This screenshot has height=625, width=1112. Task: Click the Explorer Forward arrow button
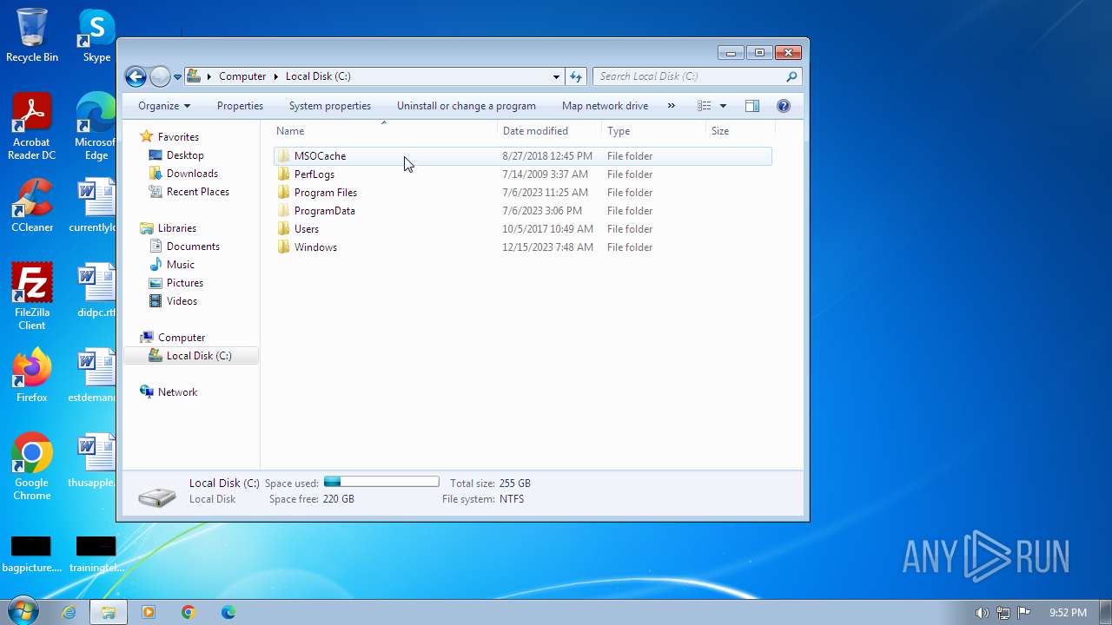(160, 76)
